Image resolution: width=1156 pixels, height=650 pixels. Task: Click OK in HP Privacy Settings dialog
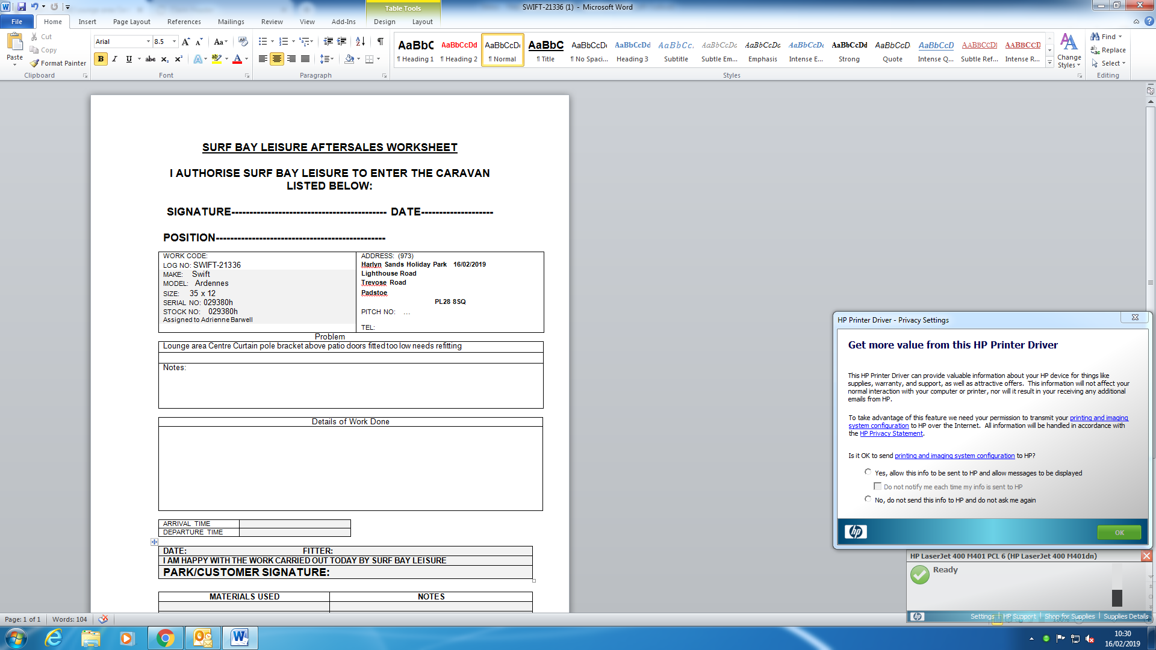[1119, 533]
